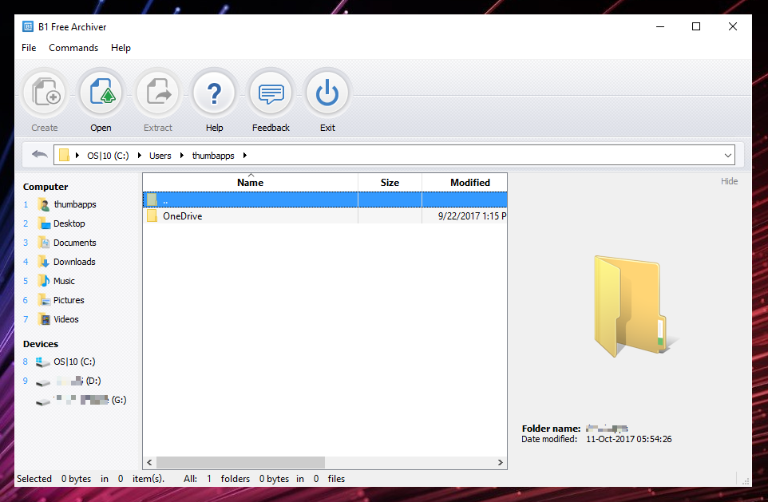Image resolution: width=768 pixels, height=502 pixels.
Task: Select Videos label in Computer list
Action: coord(66,318)
